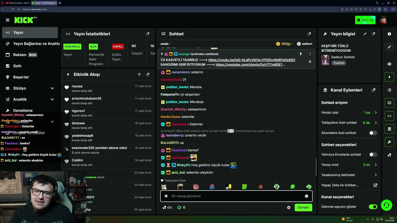Image resolution: width=397 pixels, height=223 pixels.
Task: Click the Go Live button
Action: pos(365,20)
